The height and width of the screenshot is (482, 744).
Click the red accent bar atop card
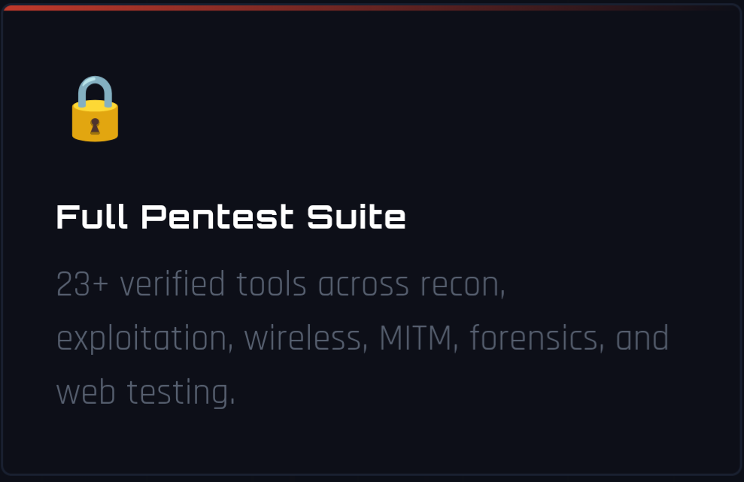click(372, 7)
